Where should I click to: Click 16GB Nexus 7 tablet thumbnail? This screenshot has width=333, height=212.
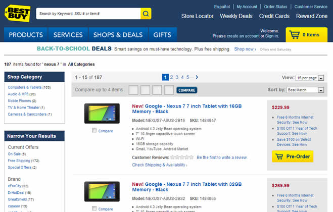coord(102,114)
